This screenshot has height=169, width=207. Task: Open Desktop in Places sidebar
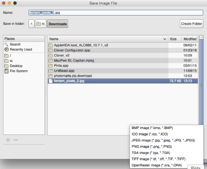point(24,66)
